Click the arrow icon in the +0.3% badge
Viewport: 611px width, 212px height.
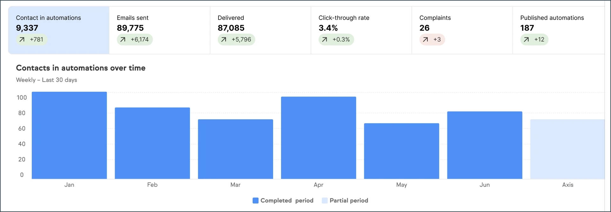click(x=325, y=40)
